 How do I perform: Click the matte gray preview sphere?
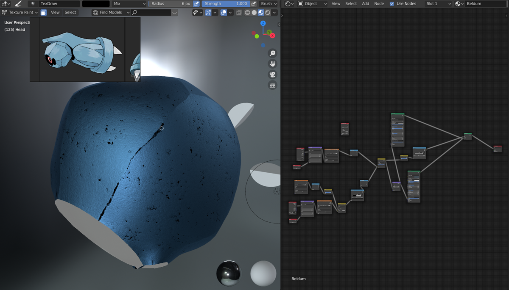pos(263,273)
